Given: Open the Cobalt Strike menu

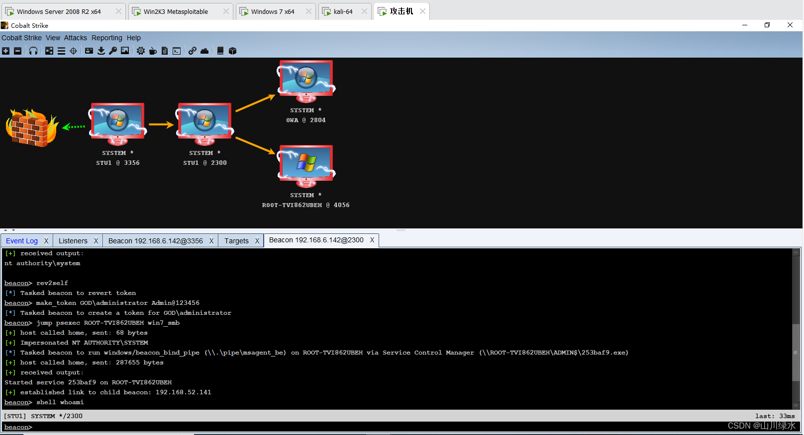Looking at the screenshot, I should [21, 38].
